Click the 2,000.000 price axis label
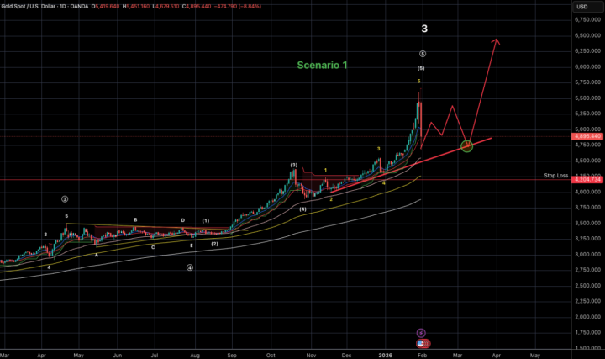605x359 pixels. (x=587, y=317)
